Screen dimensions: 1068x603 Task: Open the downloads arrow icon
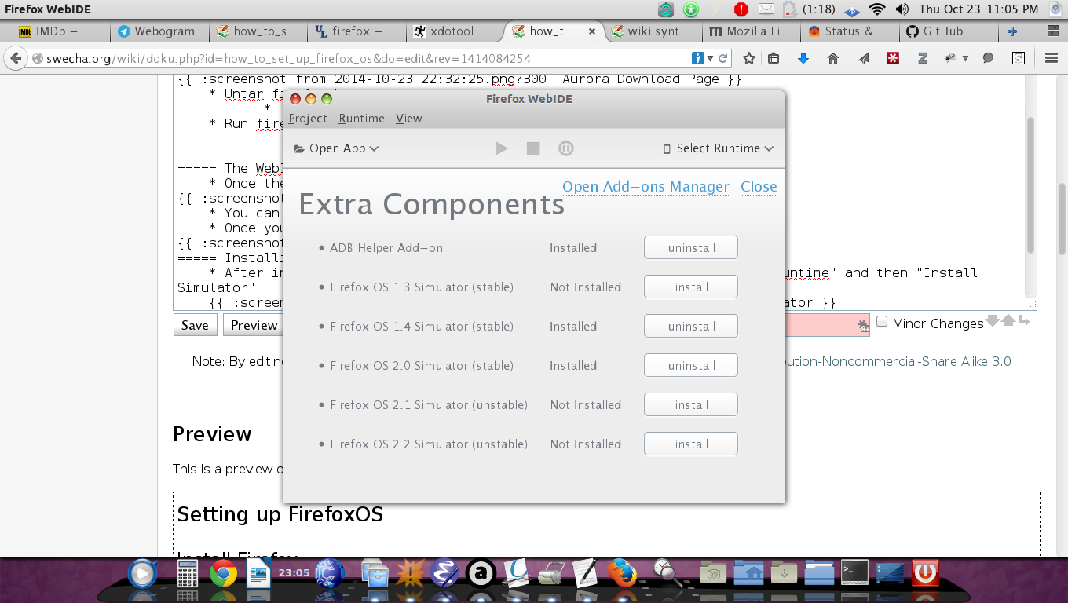point(803,58)
